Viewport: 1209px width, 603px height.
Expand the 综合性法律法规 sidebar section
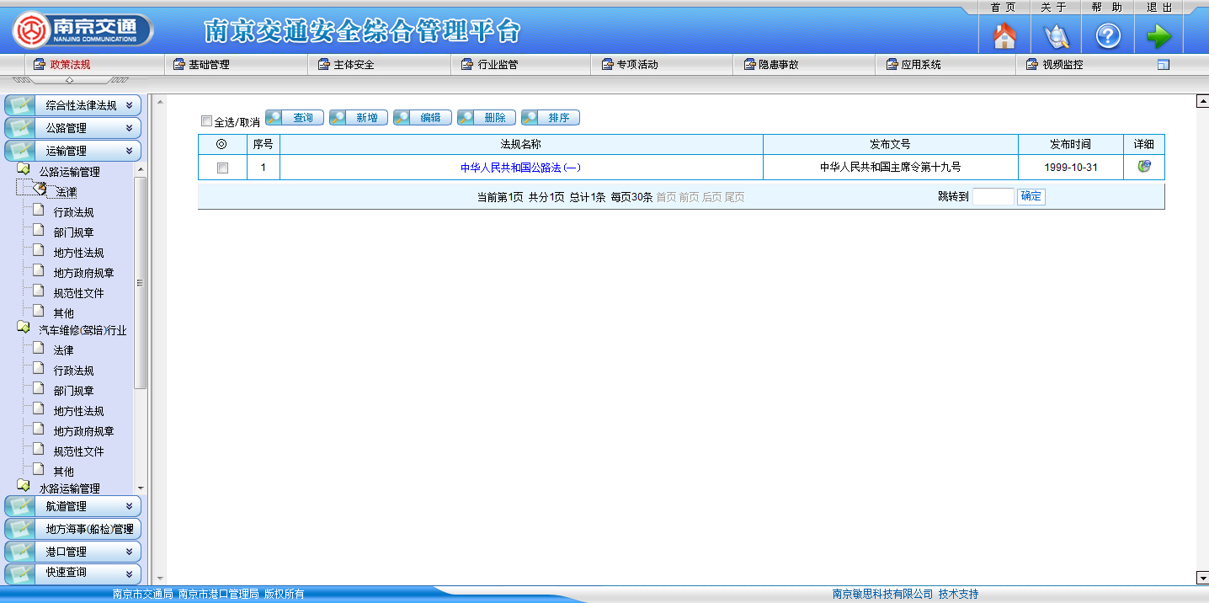[72, 105]
